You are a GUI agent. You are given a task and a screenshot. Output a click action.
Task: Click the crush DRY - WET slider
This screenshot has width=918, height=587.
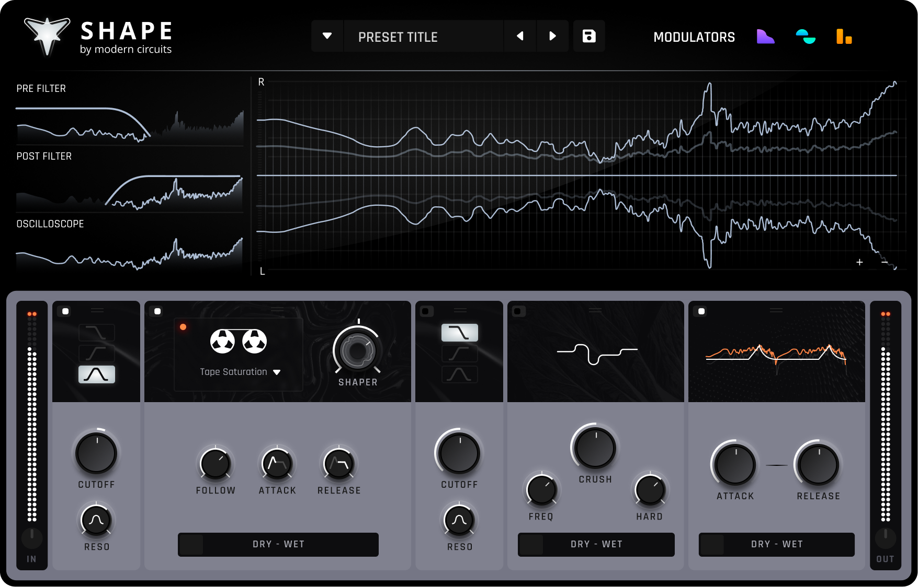(596, 544)
